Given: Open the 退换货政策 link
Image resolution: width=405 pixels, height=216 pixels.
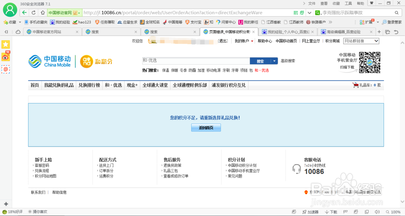Looking at the screenshot, I should click(172, 165).
